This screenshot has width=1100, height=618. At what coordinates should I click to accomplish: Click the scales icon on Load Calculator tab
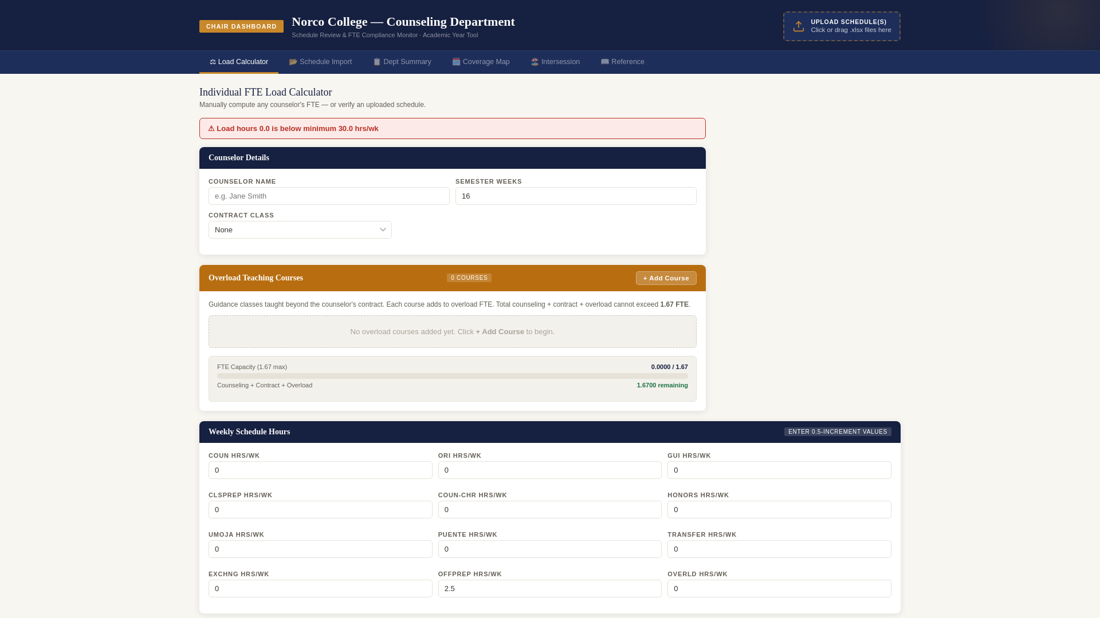point(213,62)
